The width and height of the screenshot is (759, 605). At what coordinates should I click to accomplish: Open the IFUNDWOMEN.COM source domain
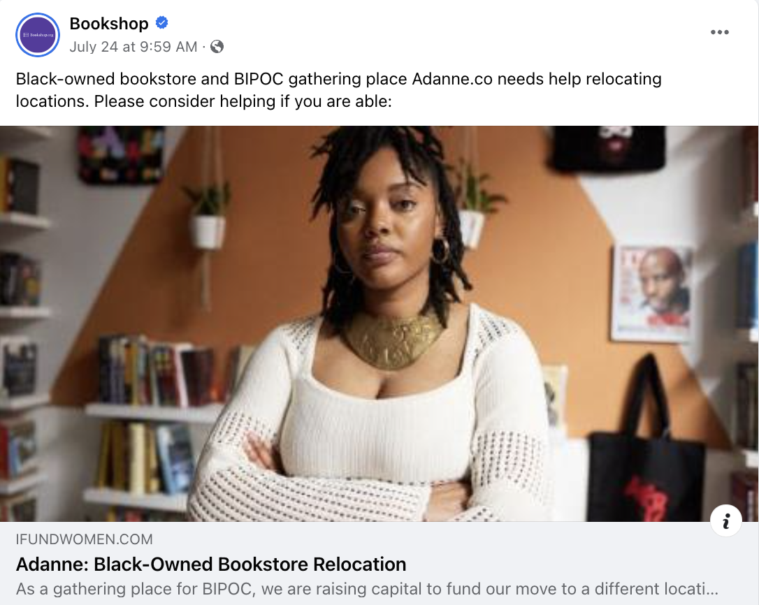85,539
